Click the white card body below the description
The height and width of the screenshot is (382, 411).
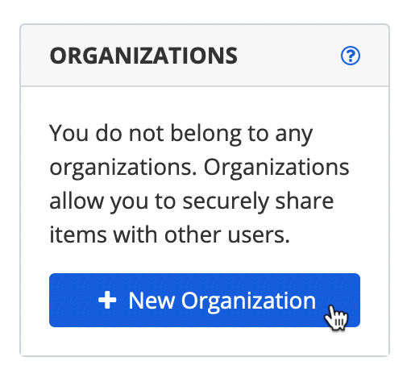(205, 342)
